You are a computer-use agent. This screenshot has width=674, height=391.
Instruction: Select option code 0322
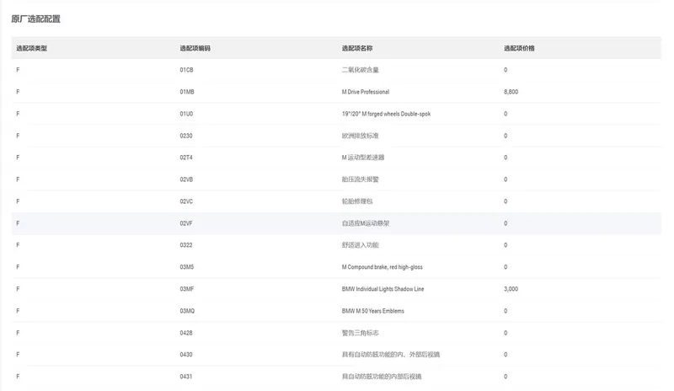(x=186, y=244)
